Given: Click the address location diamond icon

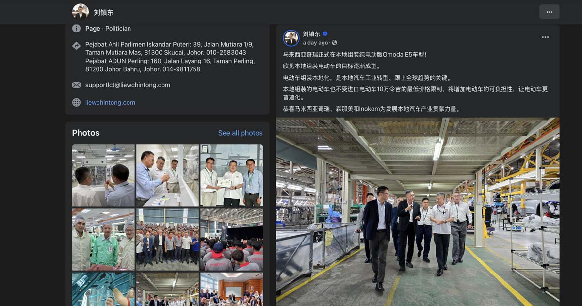Looking at the screenshot, I should [x=76, y=46].
